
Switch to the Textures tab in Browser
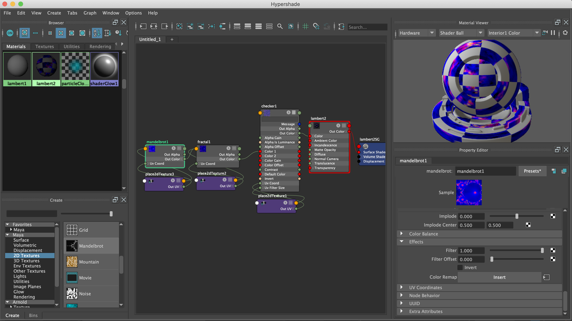click(45, 47)
